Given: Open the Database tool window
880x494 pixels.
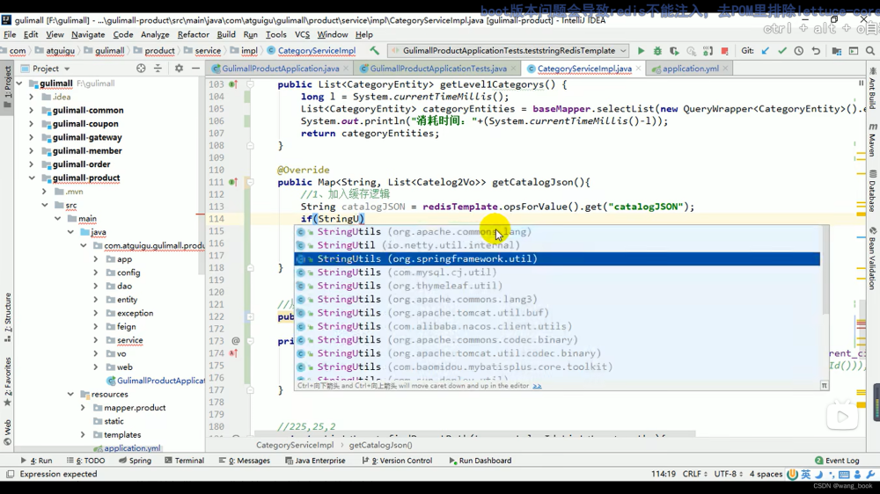Looking at the screenshot, I should pyautogui.click(x=873, y=192).
